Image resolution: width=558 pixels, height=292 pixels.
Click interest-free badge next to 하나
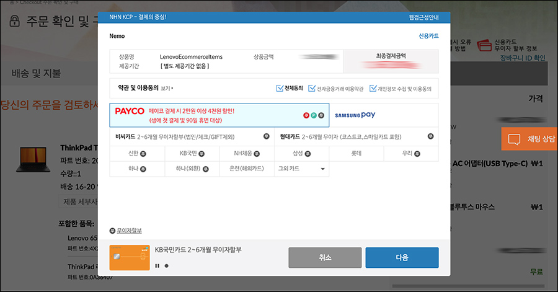(x=143, y=169)
